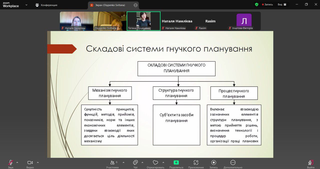Click the Record (Запись) icon in toolbar
The width and height of the screenshot is (320, 169).
click(x=213, y=163)
